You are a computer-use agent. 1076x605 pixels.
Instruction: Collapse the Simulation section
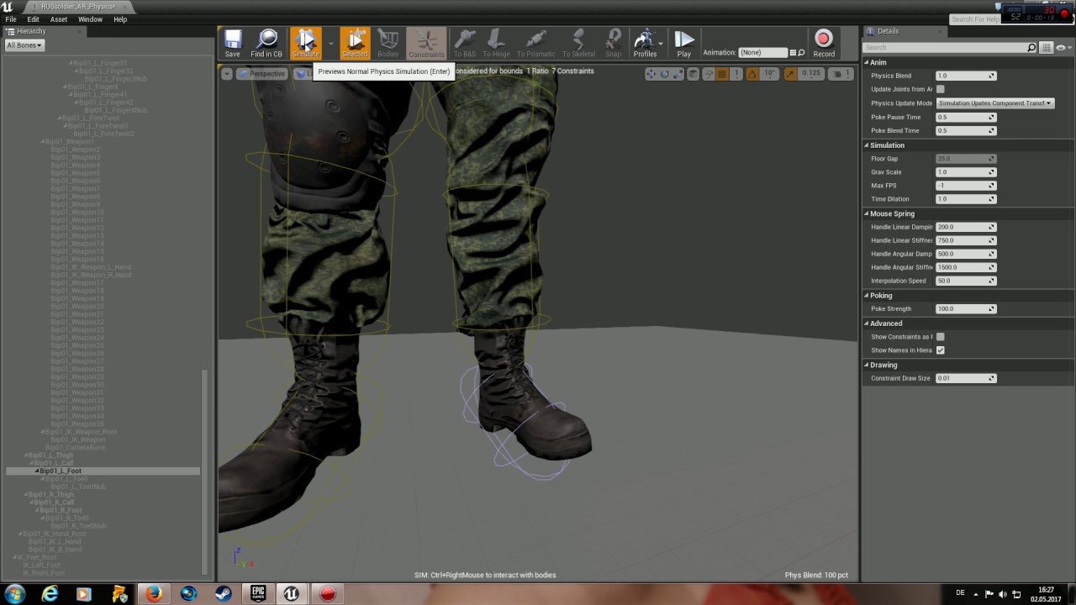click(867, 145)
